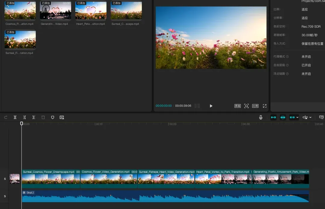Select the Cosmos_Flower_Video_Generation.mp4 timeline clip
325x209 pixels.
pyautogui.click(x=109, y=179)
